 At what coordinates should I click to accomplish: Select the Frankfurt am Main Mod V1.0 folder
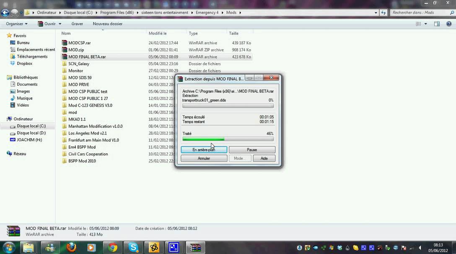click(93, 140)
